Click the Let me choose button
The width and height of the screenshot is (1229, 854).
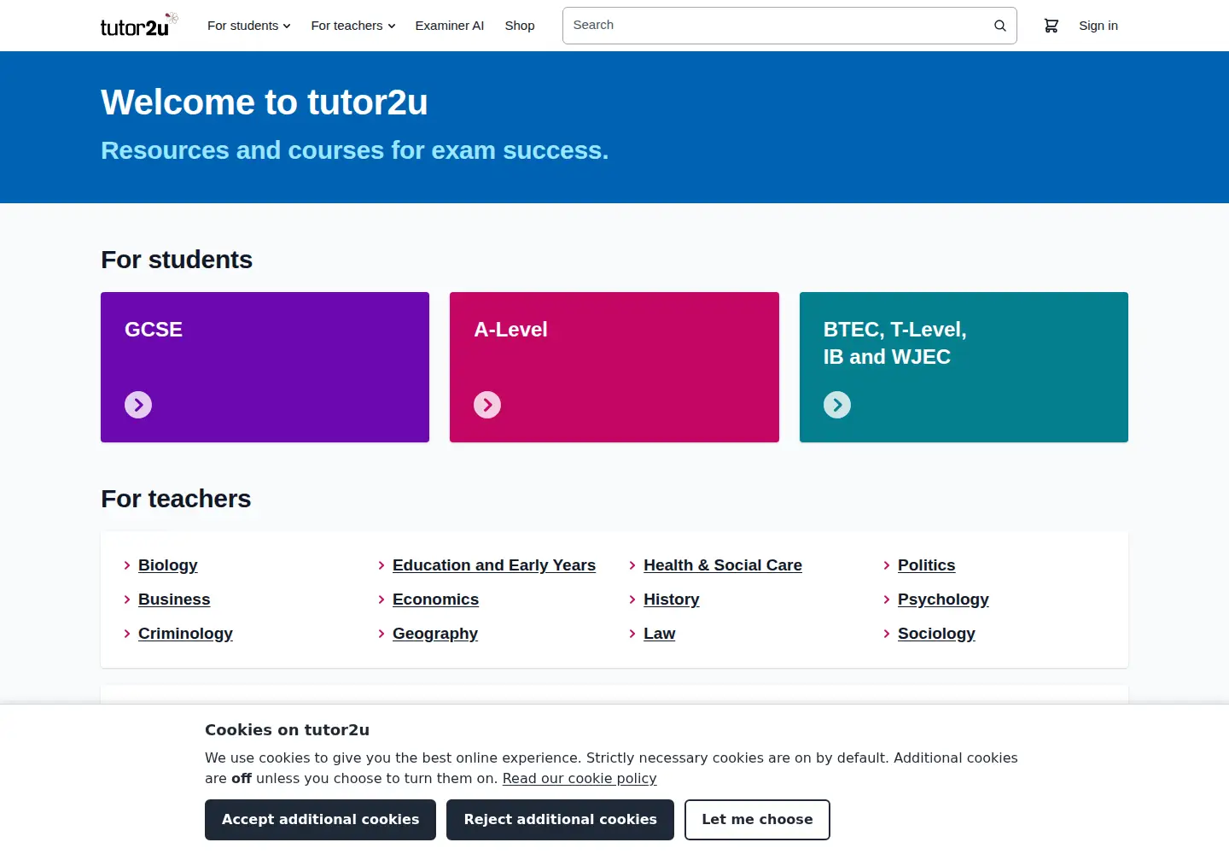(757, 820)
